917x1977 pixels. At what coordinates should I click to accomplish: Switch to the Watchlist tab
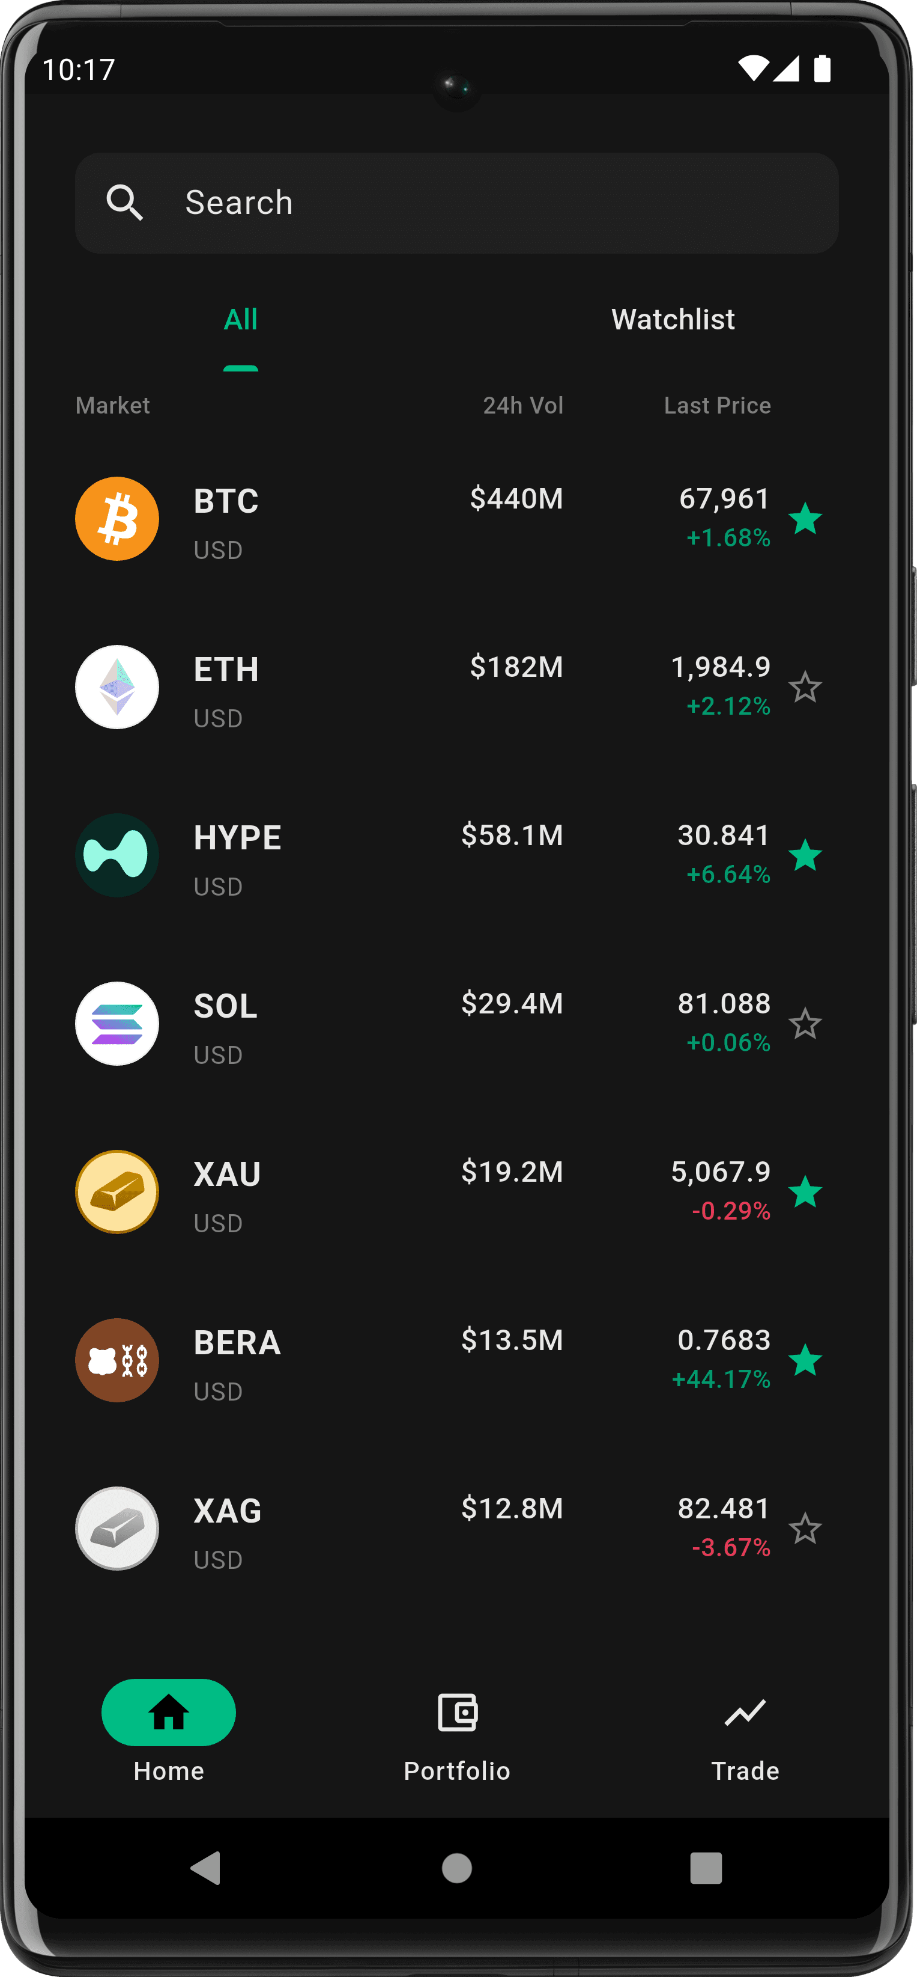[x=673, y=319]
